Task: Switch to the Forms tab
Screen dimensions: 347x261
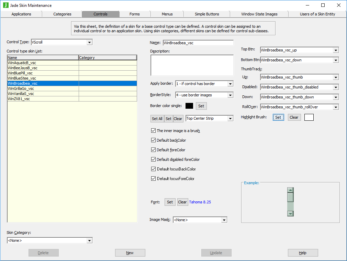Action: 135,14
